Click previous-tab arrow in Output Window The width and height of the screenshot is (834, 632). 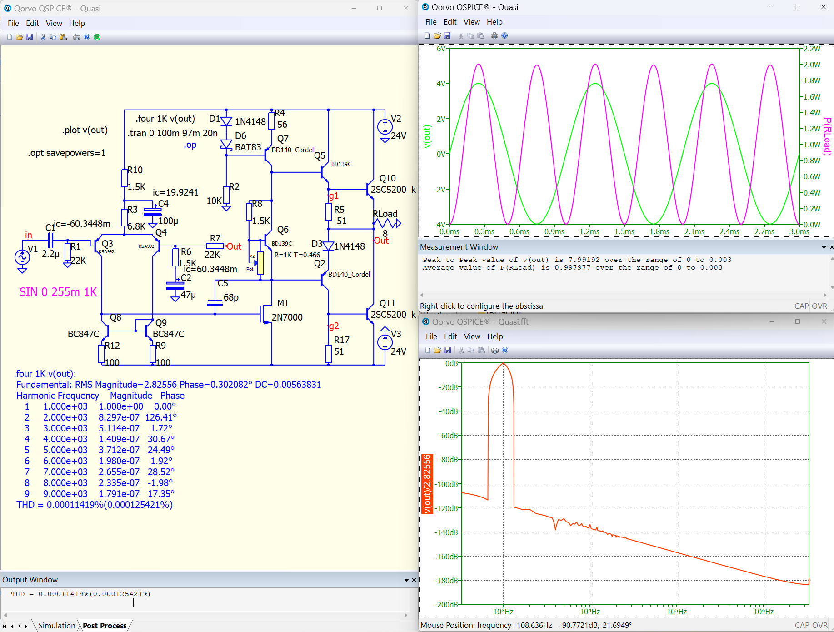tap(12, 626)
